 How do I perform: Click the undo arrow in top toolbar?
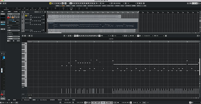click(3, 3)
